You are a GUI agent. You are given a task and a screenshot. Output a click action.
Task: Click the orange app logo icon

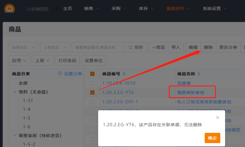10,8
